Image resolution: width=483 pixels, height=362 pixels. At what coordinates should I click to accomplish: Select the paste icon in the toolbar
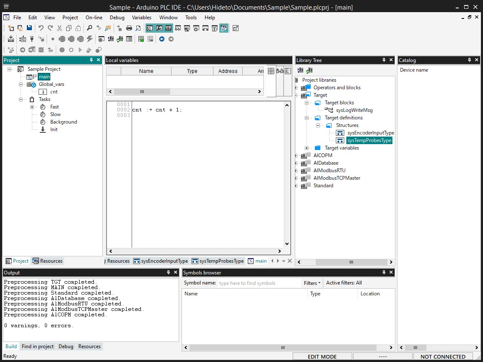click(x=78, y=28)
